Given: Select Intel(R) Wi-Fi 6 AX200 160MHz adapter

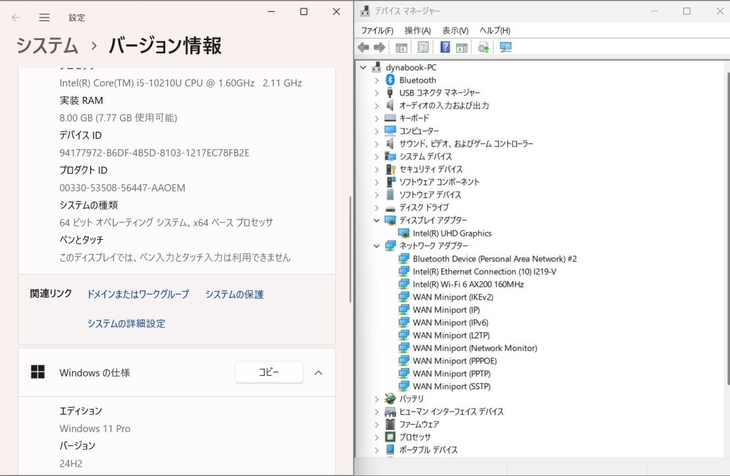Looking at the screenshot, I should point(468,284).
